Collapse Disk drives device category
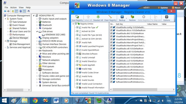 (37, 31)
